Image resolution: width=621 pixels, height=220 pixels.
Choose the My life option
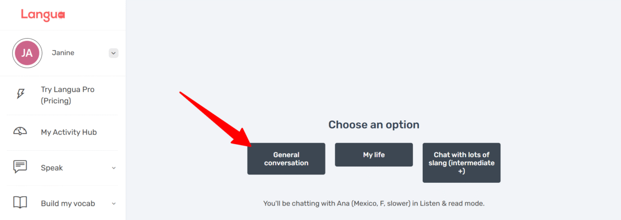(374, 154)
